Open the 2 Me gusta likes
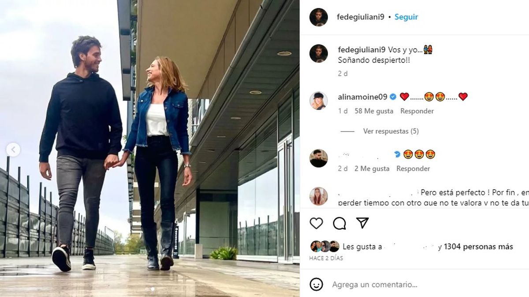The width and height of the screenshot is (529, 297). [372, 169]
